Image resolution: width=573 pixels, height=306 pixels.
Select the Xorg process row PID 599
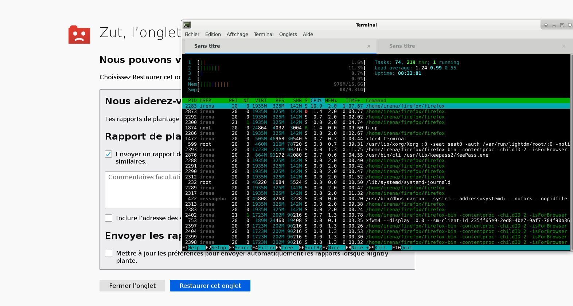point(376,144)
